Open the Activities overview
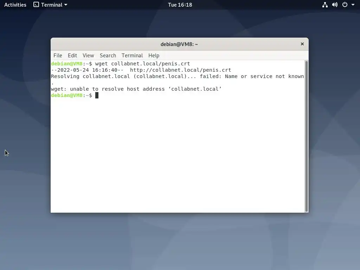The height and width of the screenshot is (270, 360). [x=15, y=5]
